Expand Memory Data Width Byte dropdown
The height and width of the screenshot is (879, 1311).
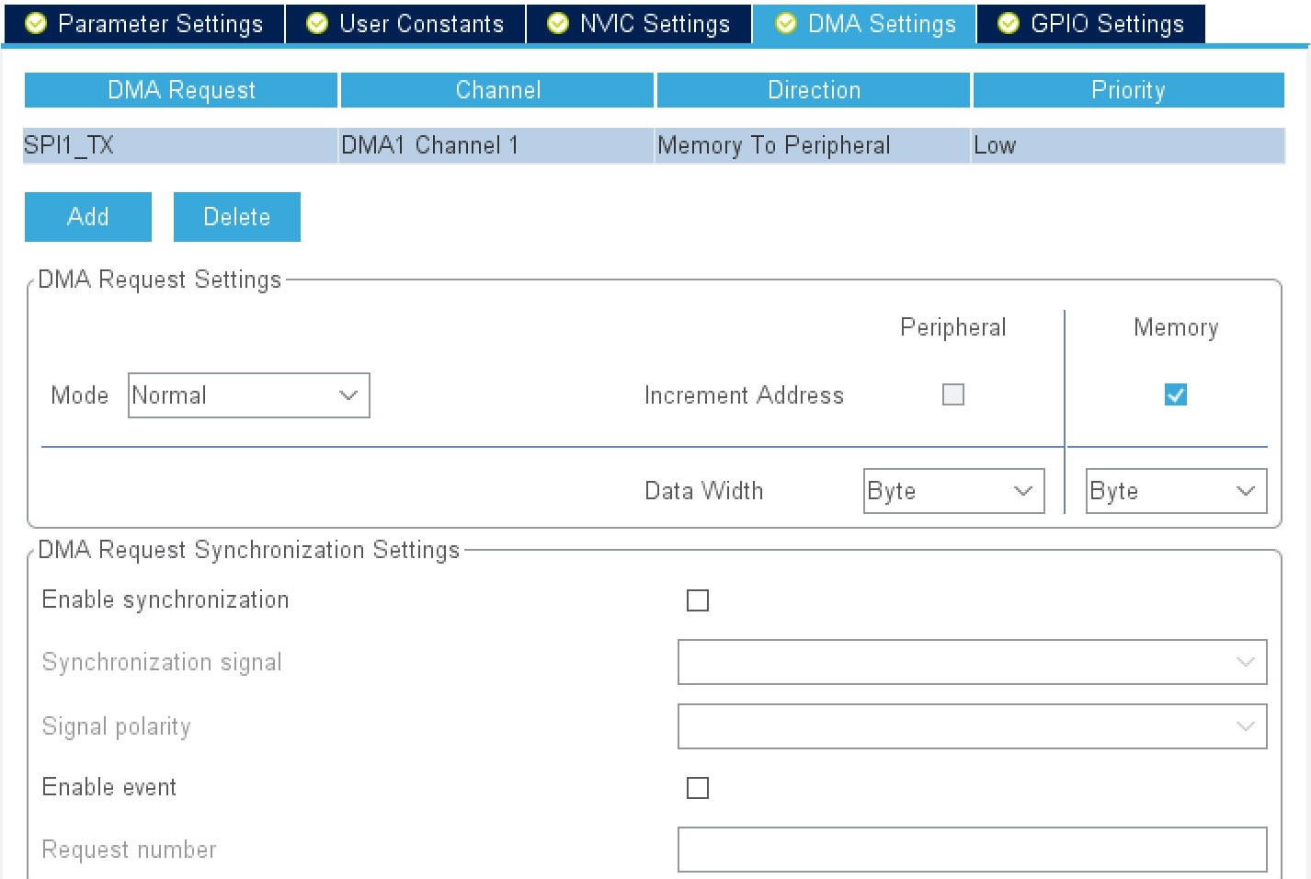pos(1177,491)
